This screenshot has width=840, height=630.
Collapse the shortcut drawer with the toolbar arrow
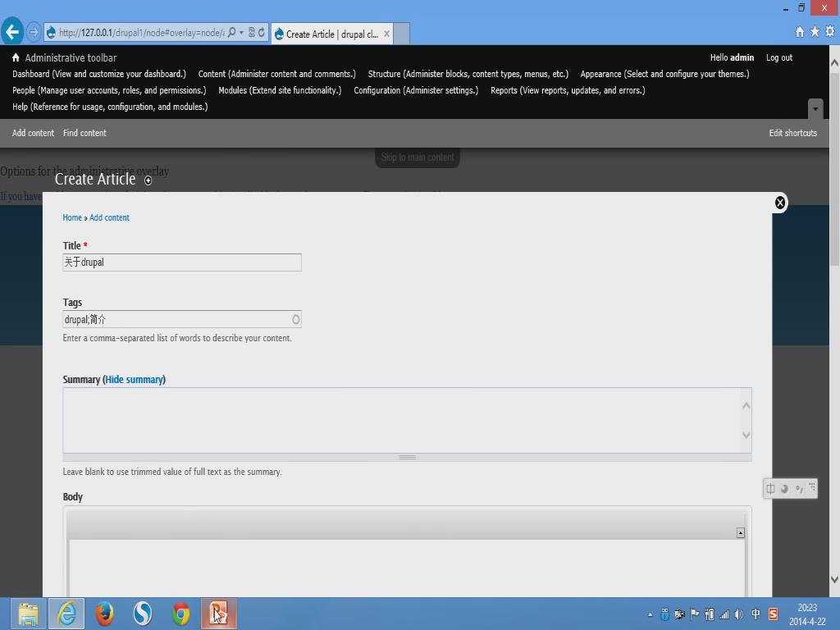[x=815, y=109]
